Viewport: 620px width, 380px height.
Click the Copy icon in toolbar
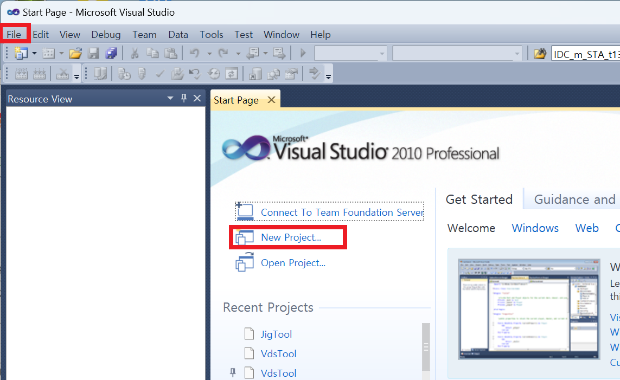152,53
